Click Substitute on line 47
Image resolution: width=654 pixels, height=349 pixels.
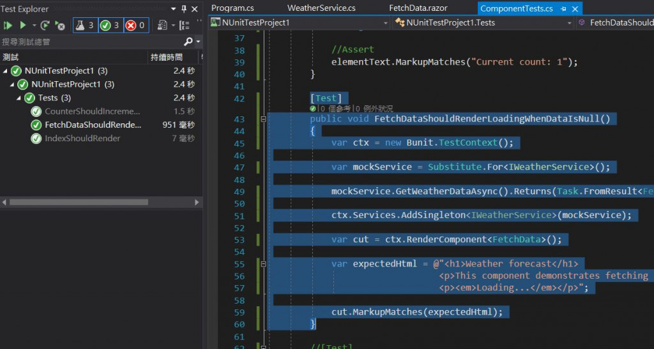455,167
